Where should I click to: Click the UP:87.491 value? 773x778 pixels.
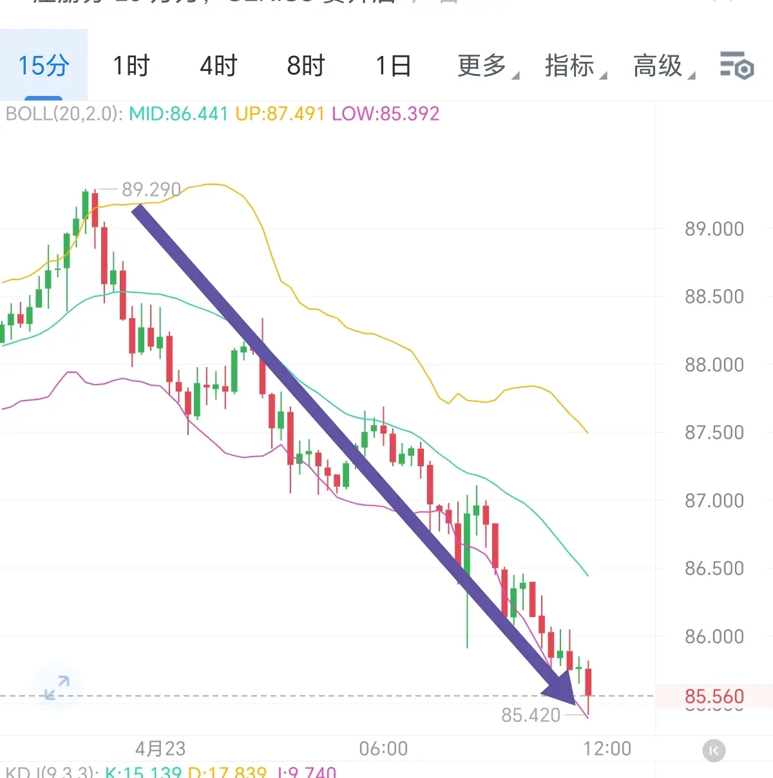280,114
